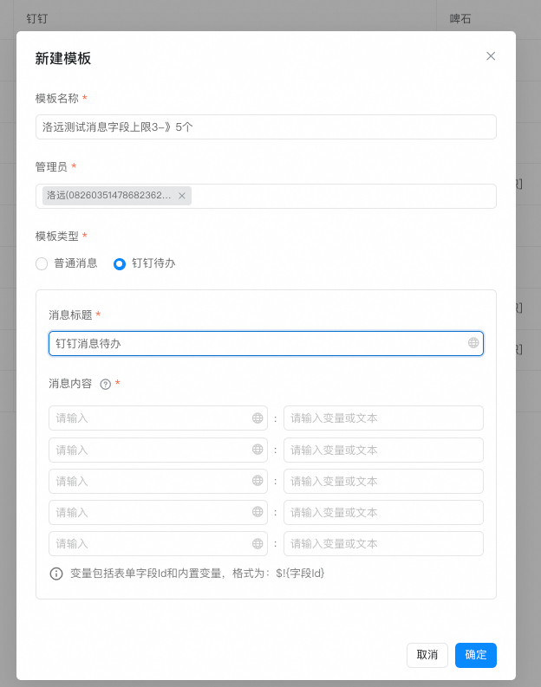Remove the 洛远 administrator tag

click(x=182, y=196)
